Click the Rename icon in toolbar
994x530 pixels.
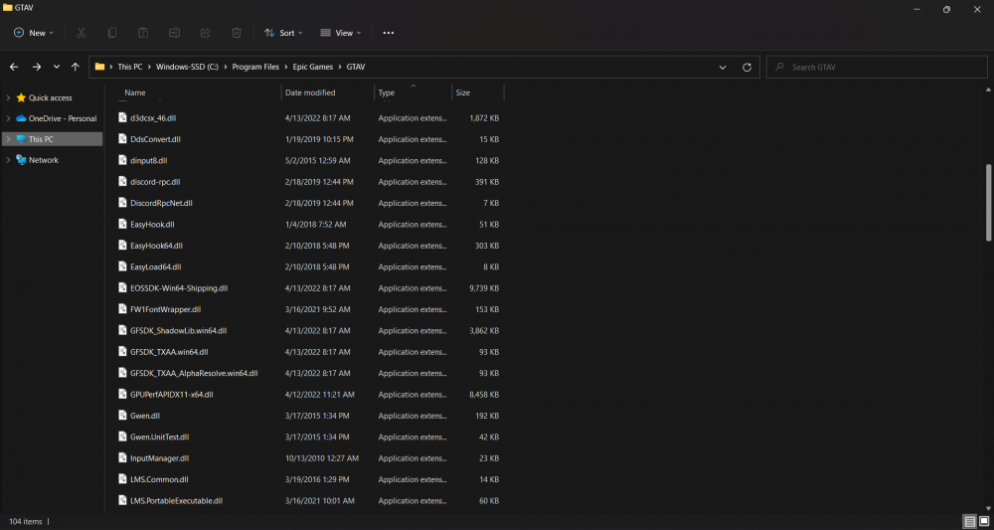click(x=174, y=33)
